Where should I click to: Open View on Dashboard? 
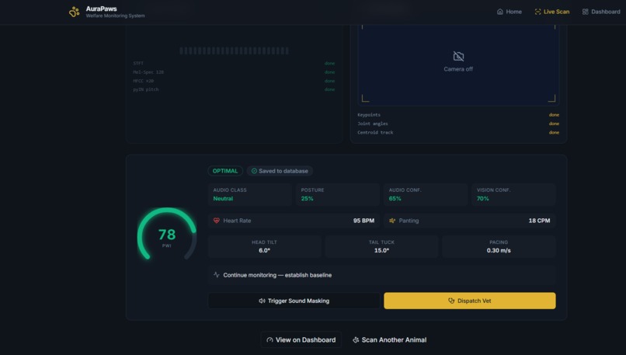click(x=301, y=339)
